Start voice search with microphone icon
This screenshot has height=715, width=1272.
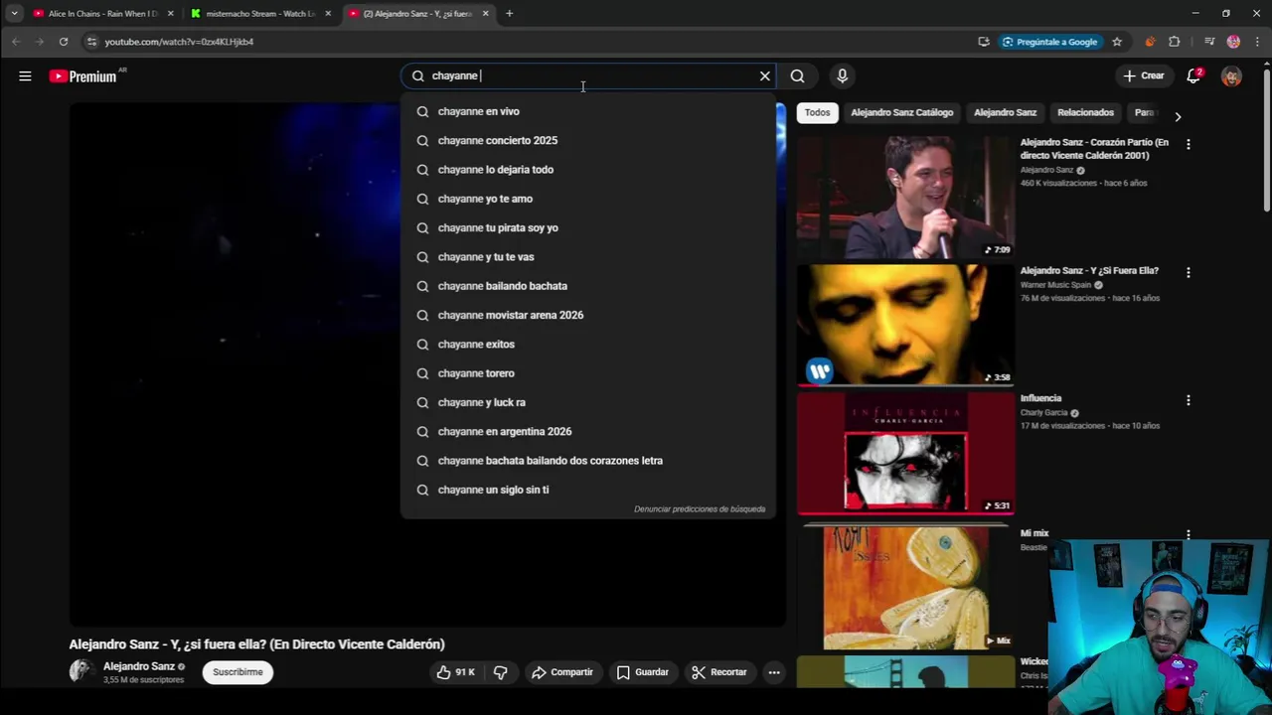pos(842,75)
